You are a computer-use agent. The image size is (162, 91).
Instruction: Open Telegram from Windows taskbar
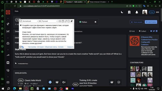[x=44, y=89]
